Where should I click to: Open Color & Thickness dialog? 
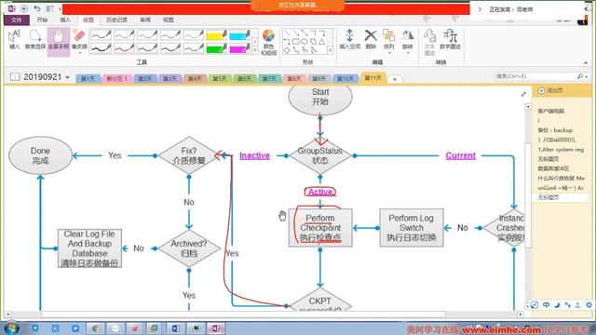[x=268, y=41]
